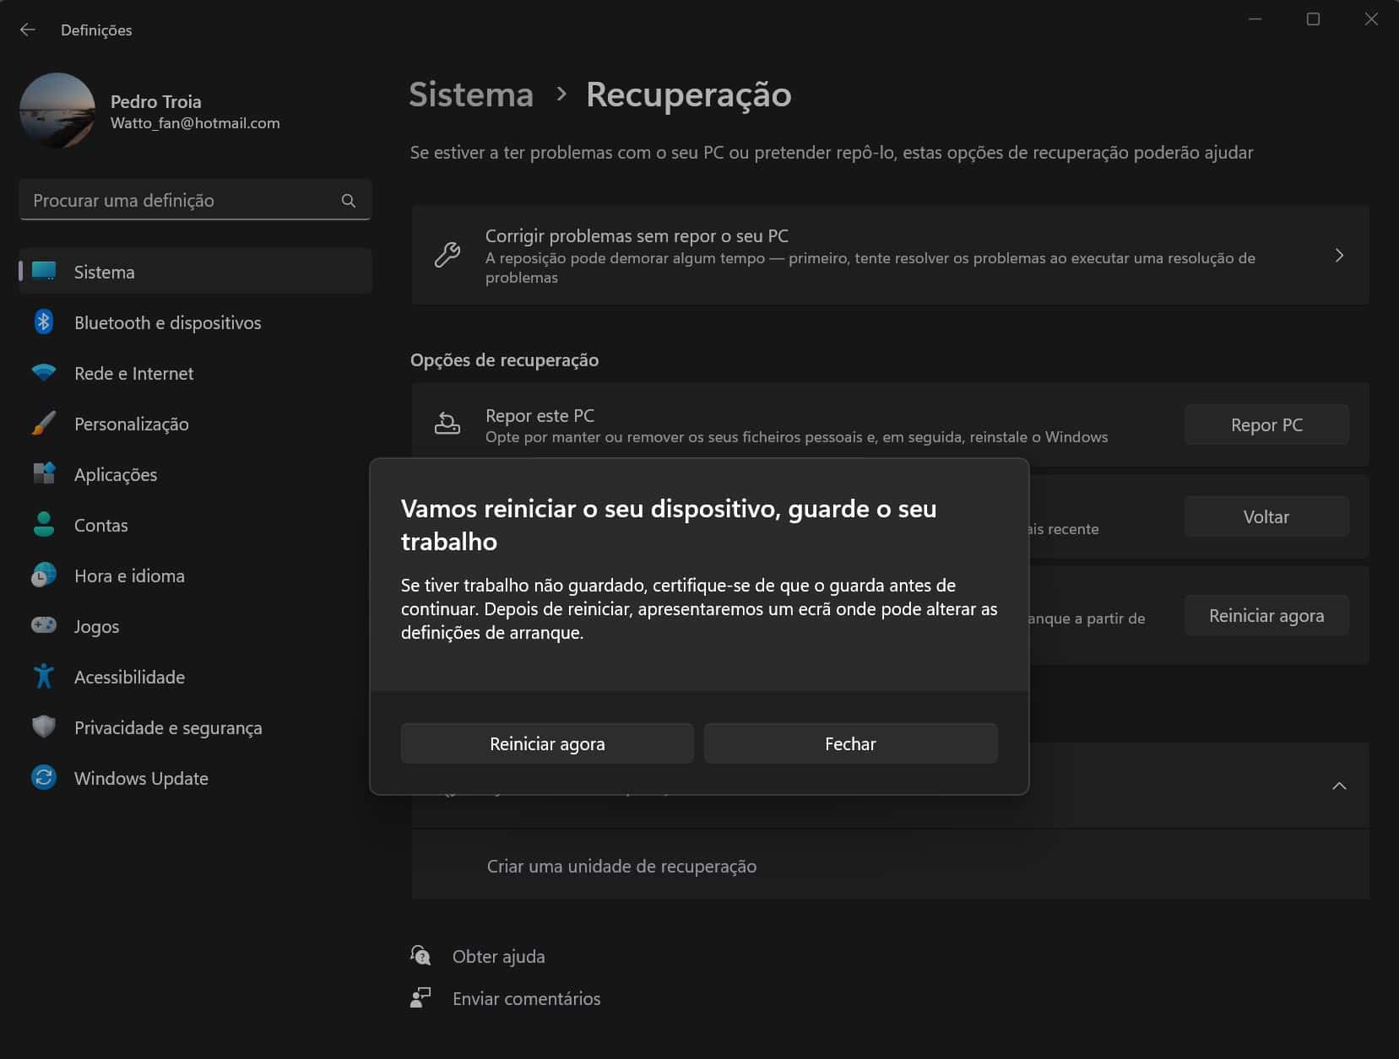The image size is (1399, 1059).
Task: Click the back arrow next to Definições
Action: pyautogui.click(x=28, y=30)
